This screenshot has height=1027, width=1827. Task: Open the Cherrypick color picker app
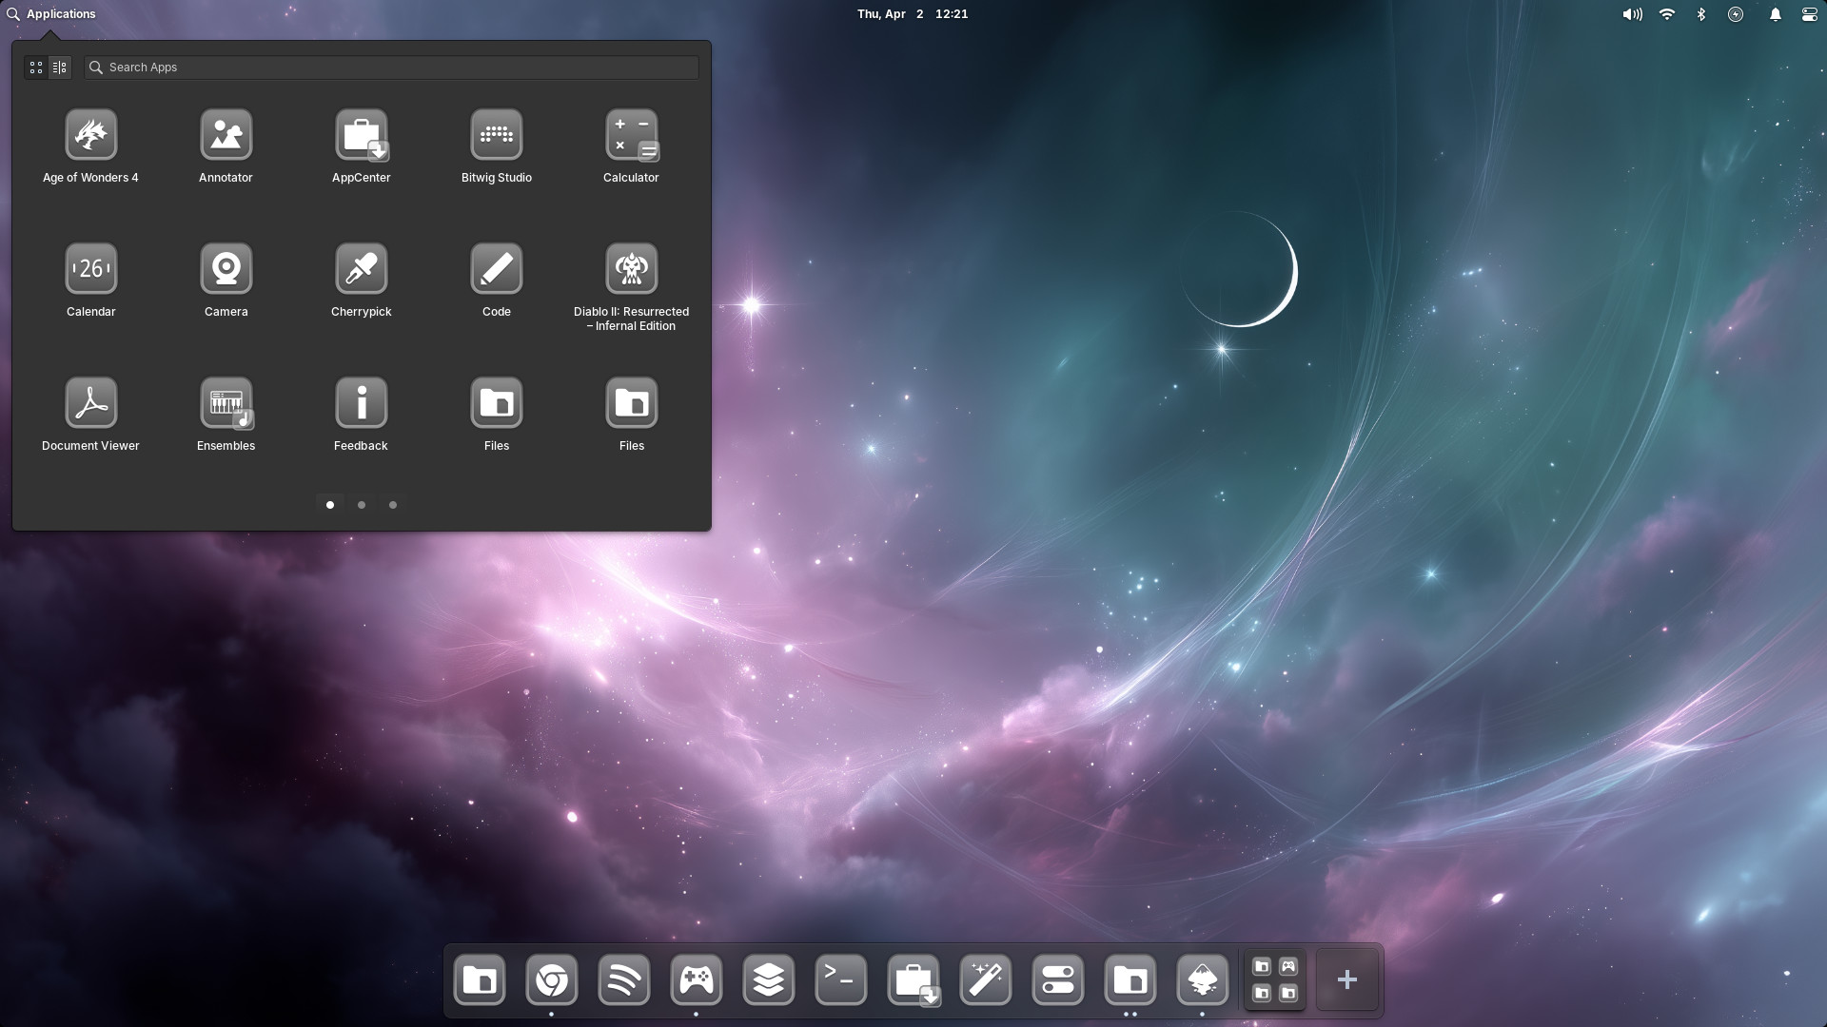[361, 269]
